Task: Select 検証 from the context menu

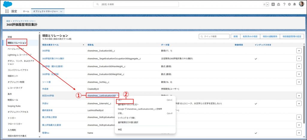Action: click(x=120, y=130)
